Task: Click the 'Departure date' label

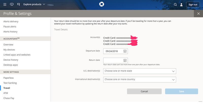Action: click(x=93, y=51)
